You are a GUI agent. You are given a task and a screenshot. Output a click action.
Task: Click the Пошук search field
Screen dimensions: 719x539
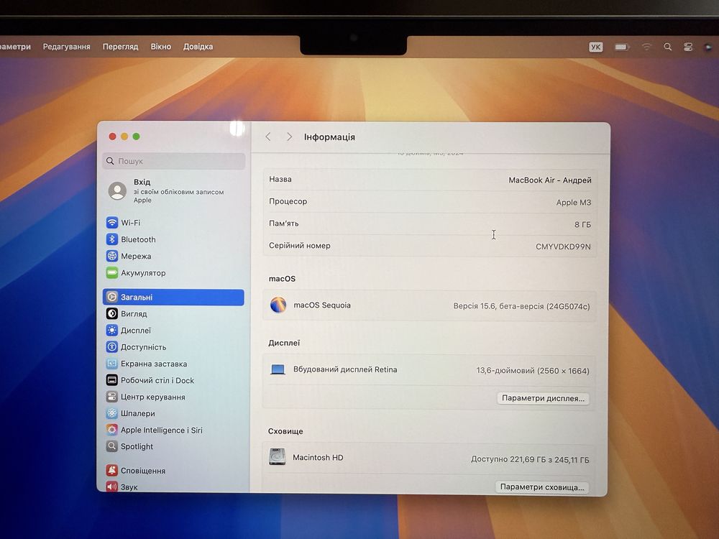(x=174, y=161)
